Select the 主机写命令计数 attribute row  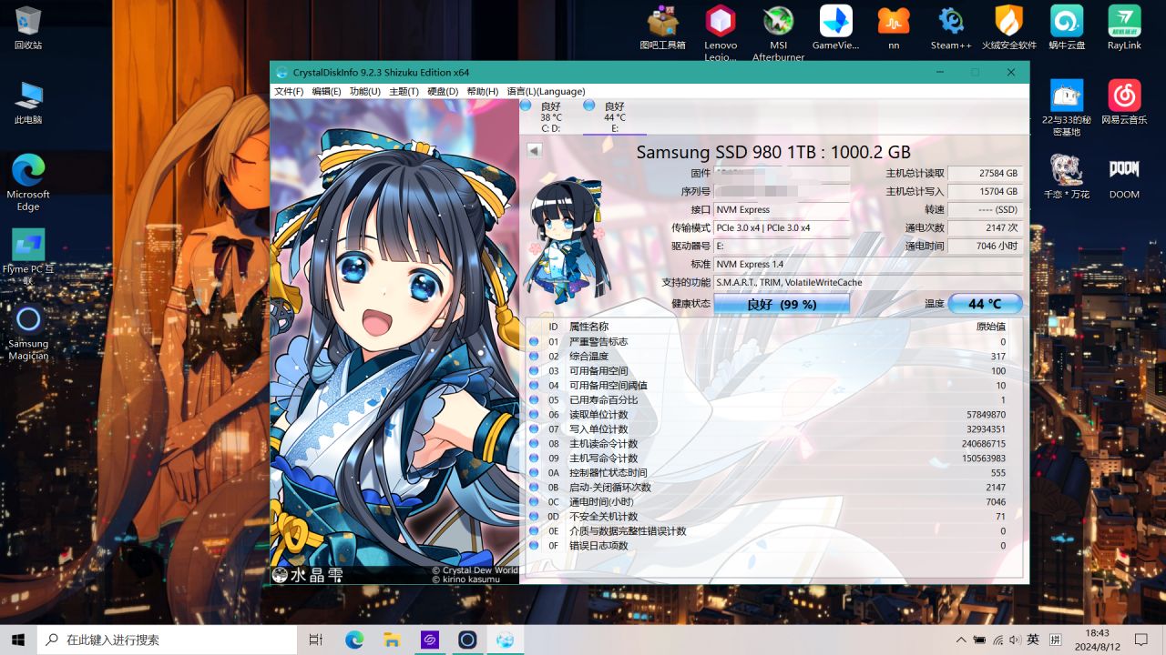point(774,458)
